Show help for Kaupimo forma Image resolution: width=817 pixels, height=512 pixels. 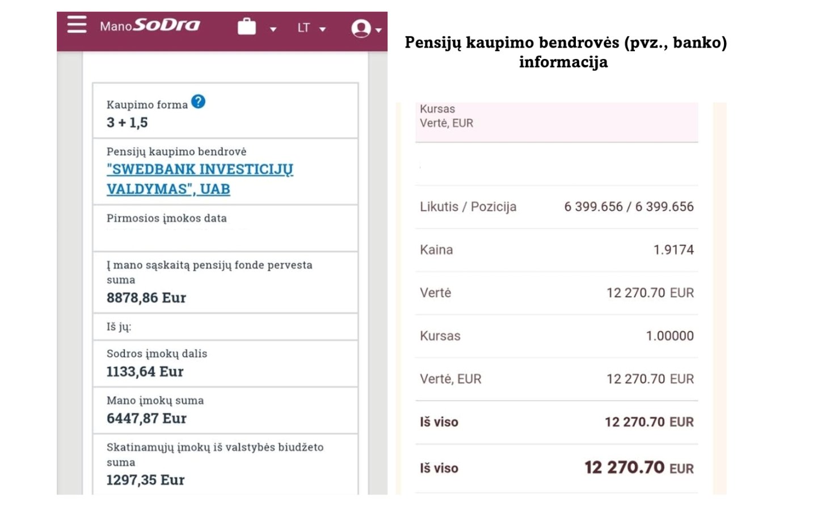(x=198, y=101)
